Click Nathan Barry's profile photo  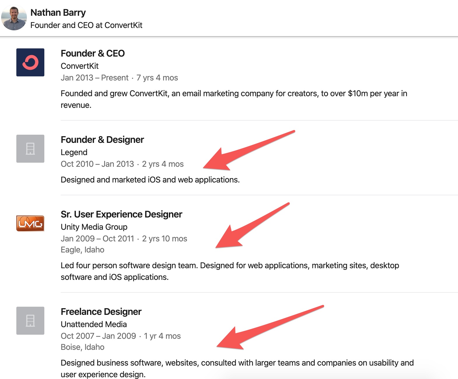click(x=14, y=17)
